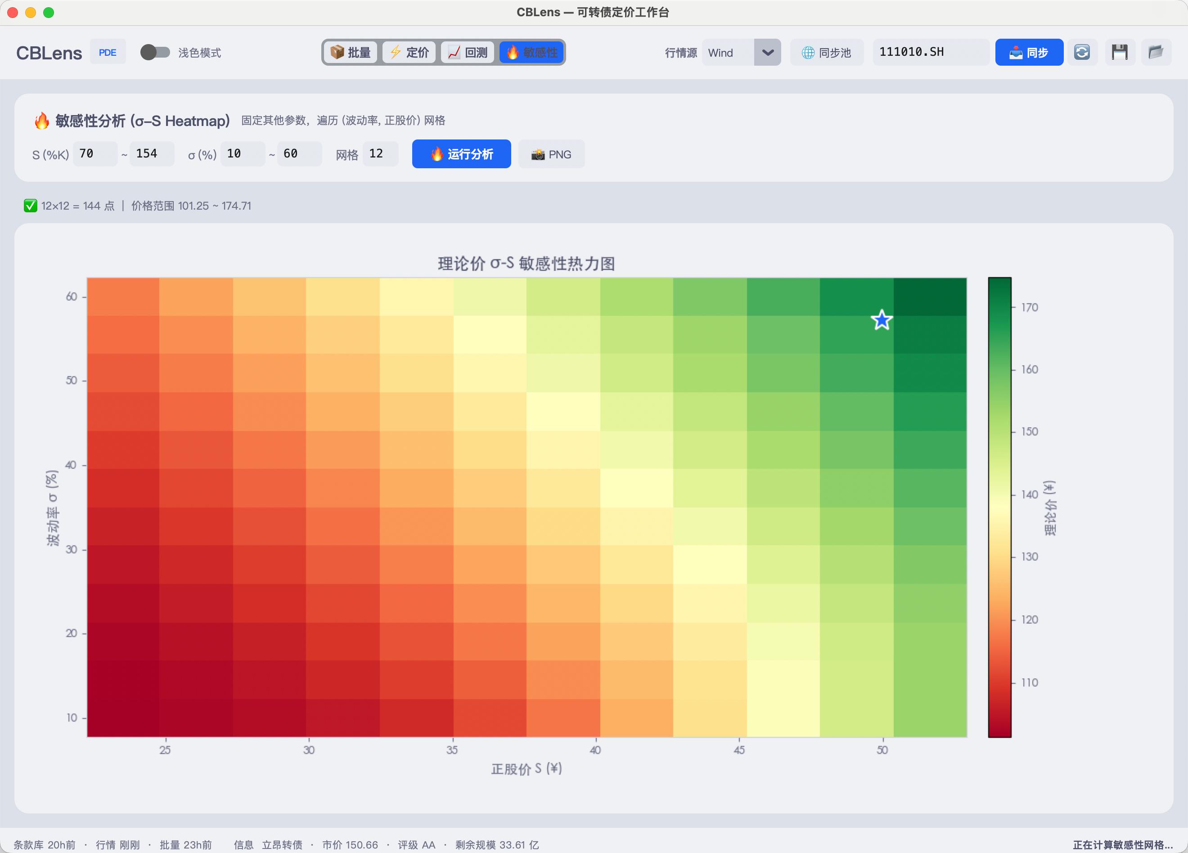Edit the S lower bound field 70
Screen dimensions: 1188x853
[95, 154]
